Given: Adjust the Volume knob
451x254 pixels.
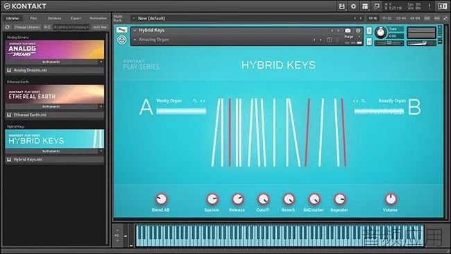Looking at the screenshot, I should [x=391, y=199].
